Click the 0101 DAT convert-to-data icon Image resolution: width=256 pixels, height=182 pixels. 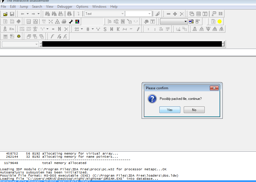pyautogui.click(x=29, y=29)
